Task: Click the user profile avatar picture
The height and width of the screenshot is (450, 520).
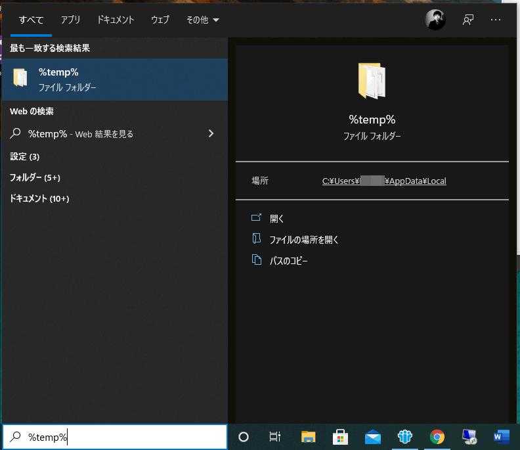Action: [x=435, y=20]
